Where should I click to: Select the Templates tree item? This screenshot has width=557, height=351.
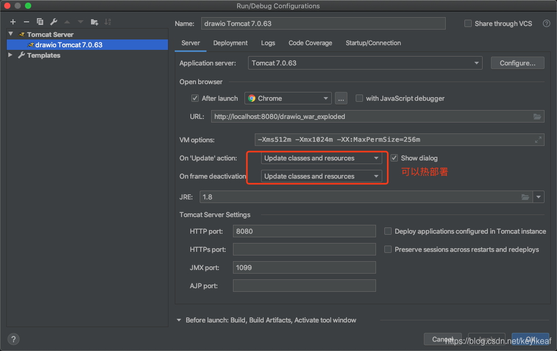tap(44, 56)
